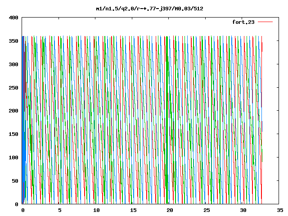Image resolution: width=288 pixels, height=216 pixels.
Task: Select y-axis label 150
Action: (x=13, y=134)
